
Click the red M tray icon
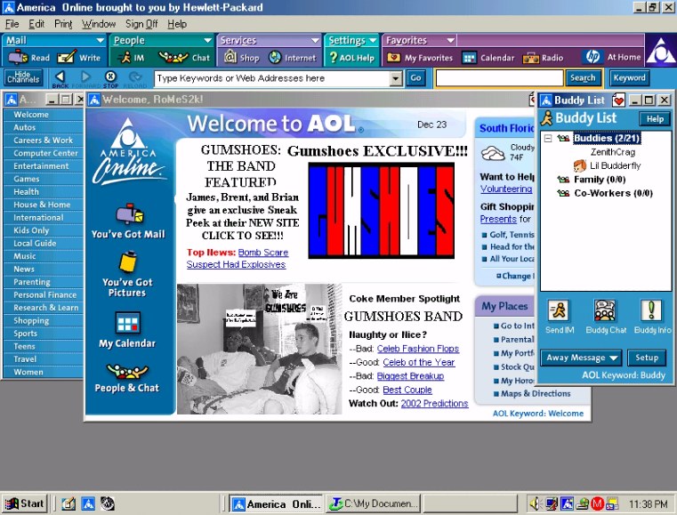597,503
